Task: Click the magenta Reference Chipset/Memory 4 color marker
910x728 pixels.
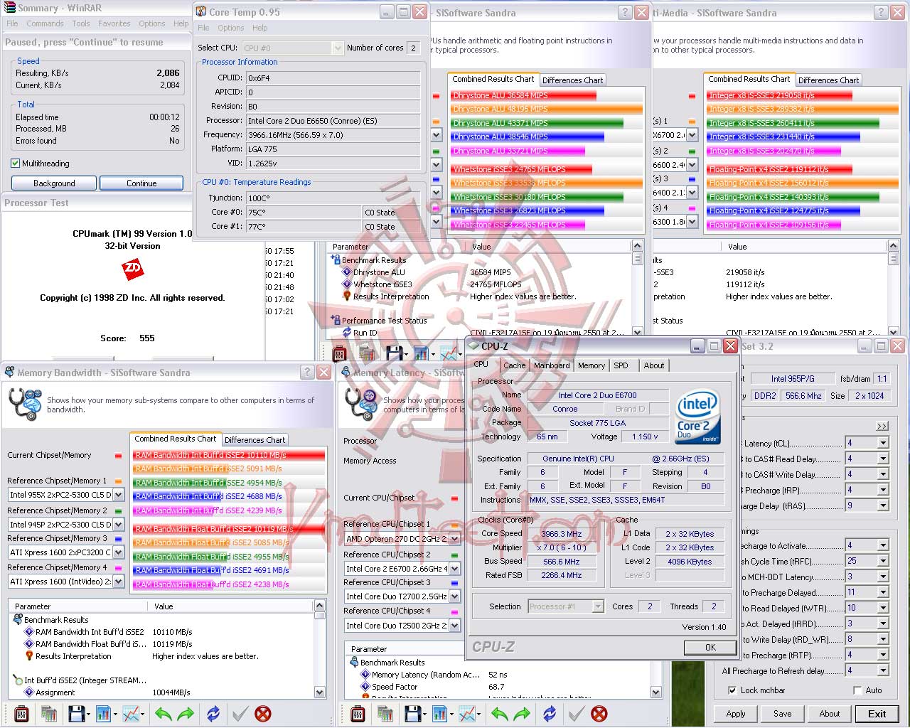Action: coord(118,568)
